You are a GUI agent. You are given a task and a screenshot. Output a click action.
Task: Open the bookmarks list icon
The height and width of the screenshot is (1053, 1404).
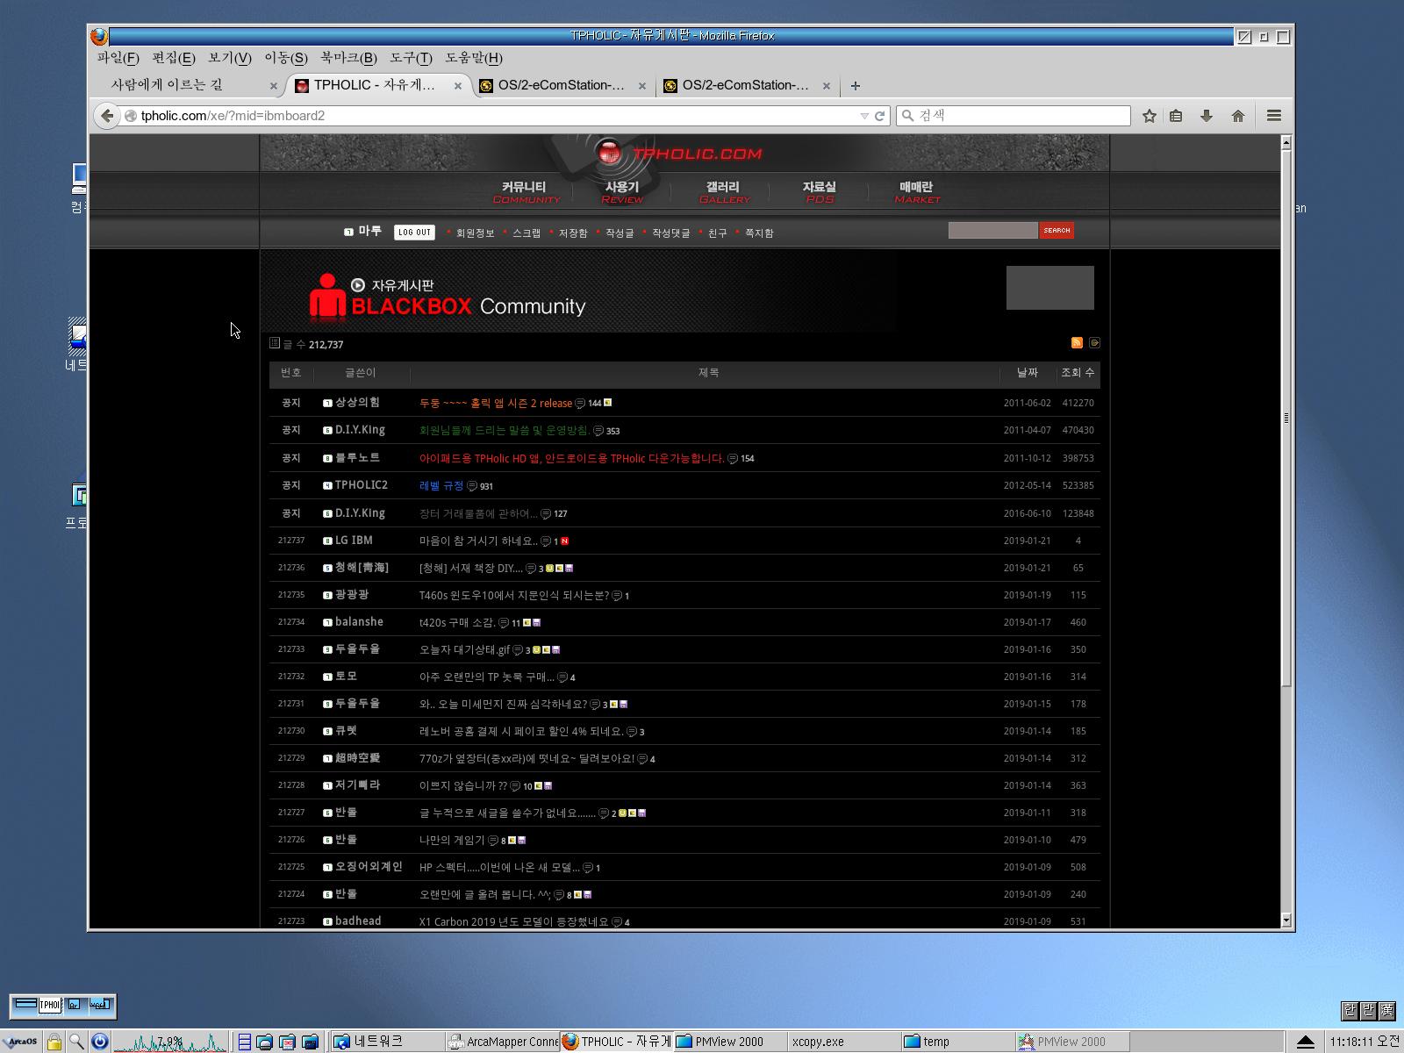click(1176, 116)
